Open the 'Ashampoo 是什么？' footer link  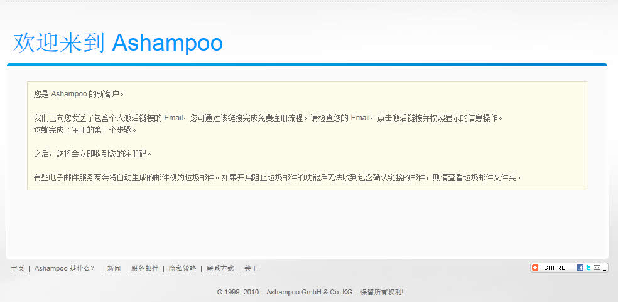coord(64,268)
